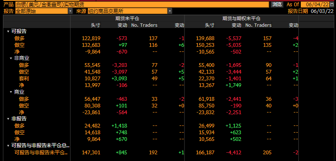This screenshot has width=336, height=161.
Task: Select the 纽约商品交易所 source combo box
Action: [128, 11]
